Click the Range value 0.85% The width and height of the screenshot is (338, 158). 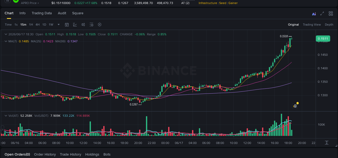click(x=162, y=34)
